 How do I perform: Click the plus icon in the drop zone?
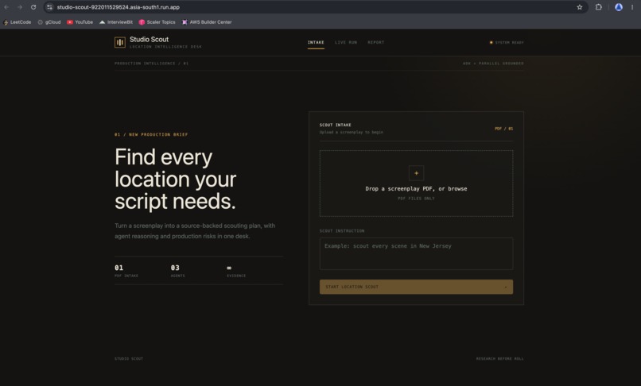416,173
